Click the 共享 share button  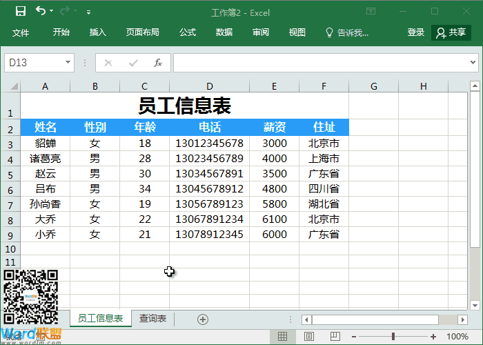click(x=451, y=32)
